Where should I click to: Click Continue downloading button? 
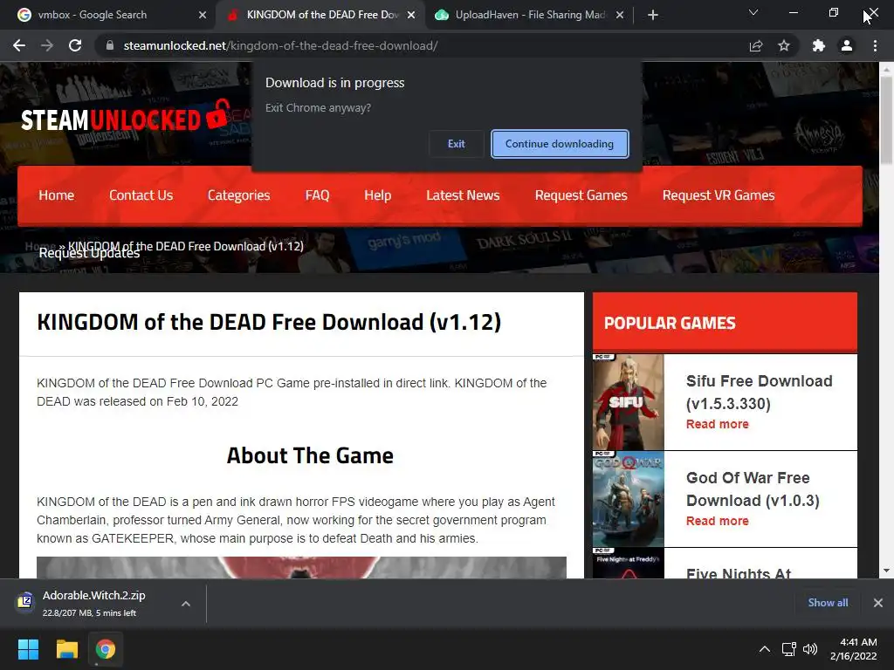pos(560,144)
